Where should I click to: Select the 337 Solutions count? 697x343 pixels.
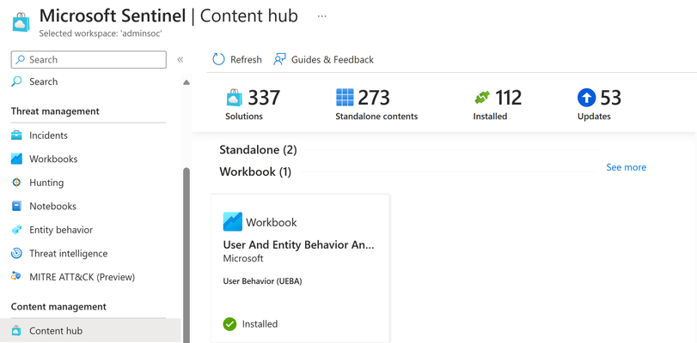[264, 98]
